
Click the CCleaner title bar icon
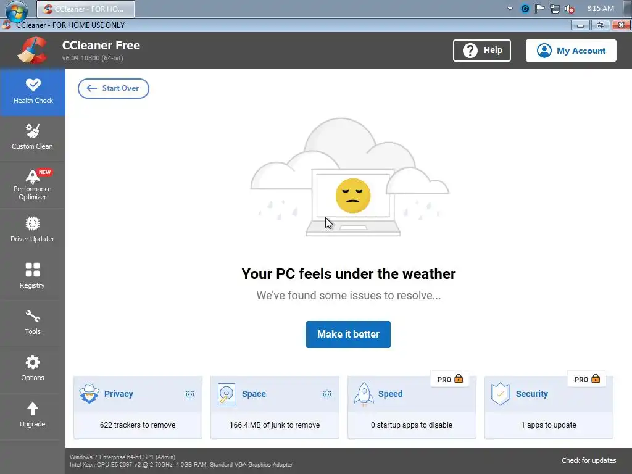pos(6,25)
